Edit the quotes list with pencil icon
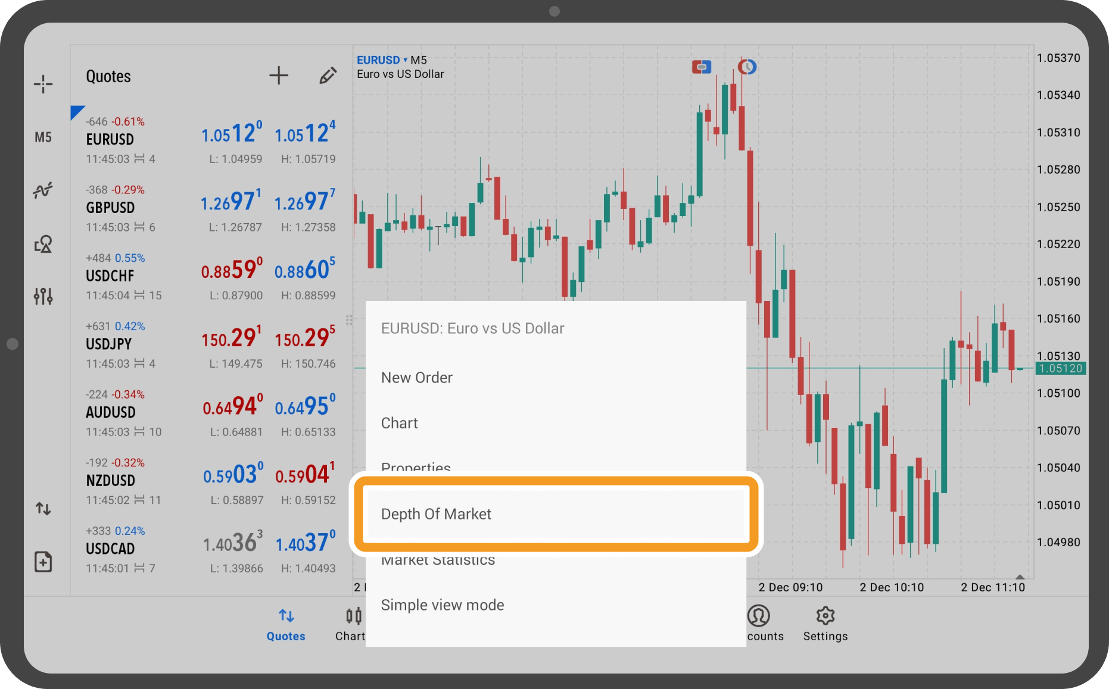The width and height of the screenshot is (1109, 689). pos(328,76)
